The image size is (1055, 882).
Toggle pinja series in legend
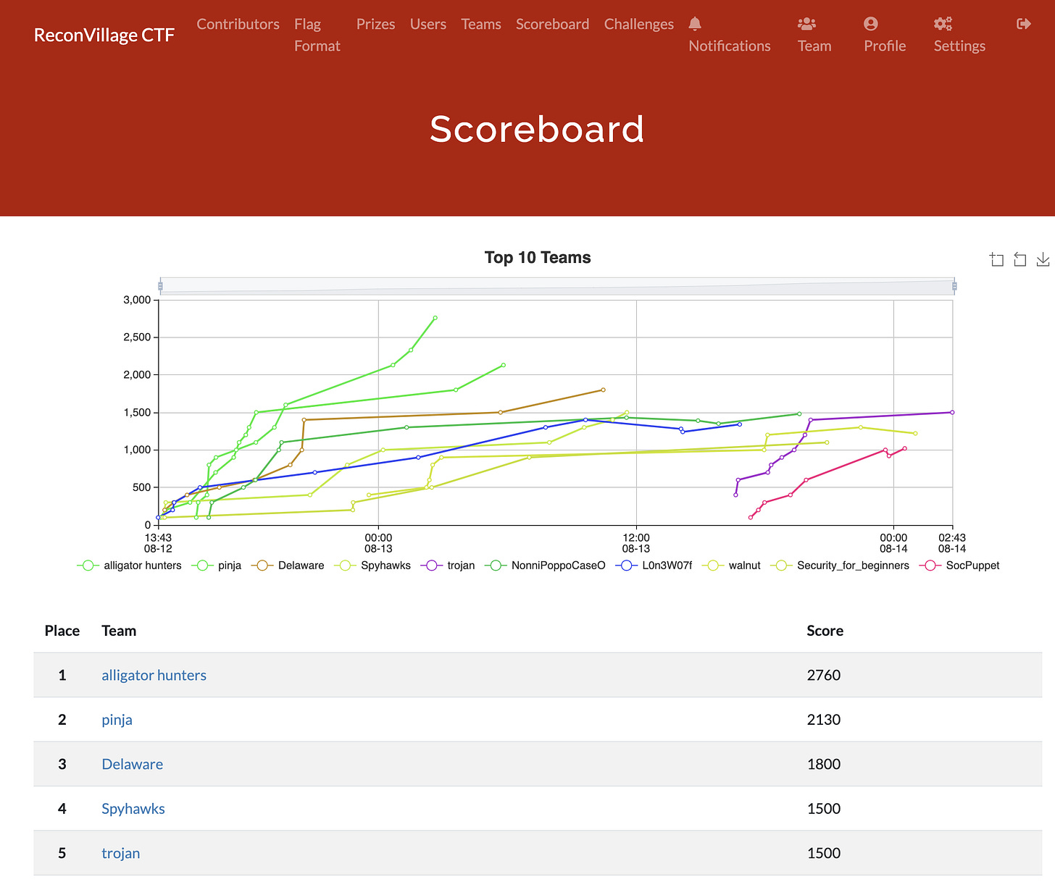(217, 566)
